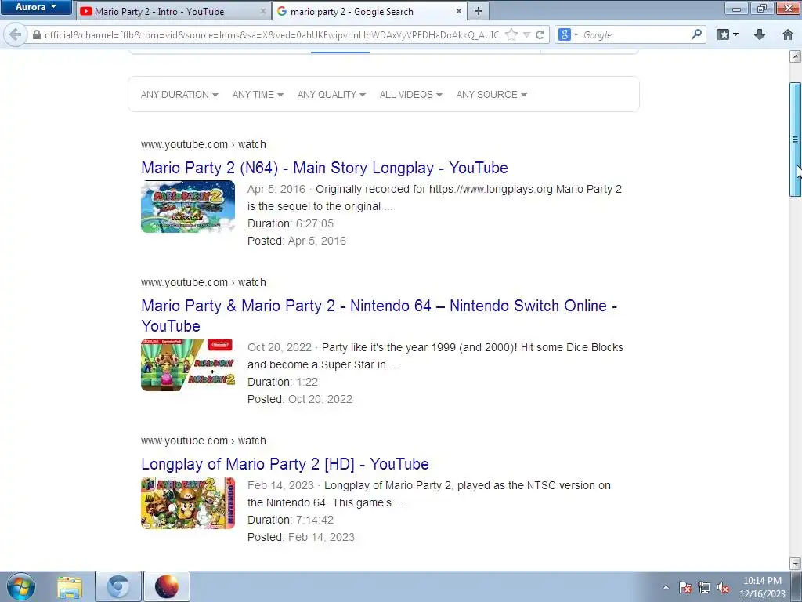Click the Nintendo Switch Online video thumbnail
This screenshot has height=602, width=802.
[x=188, y=365]
